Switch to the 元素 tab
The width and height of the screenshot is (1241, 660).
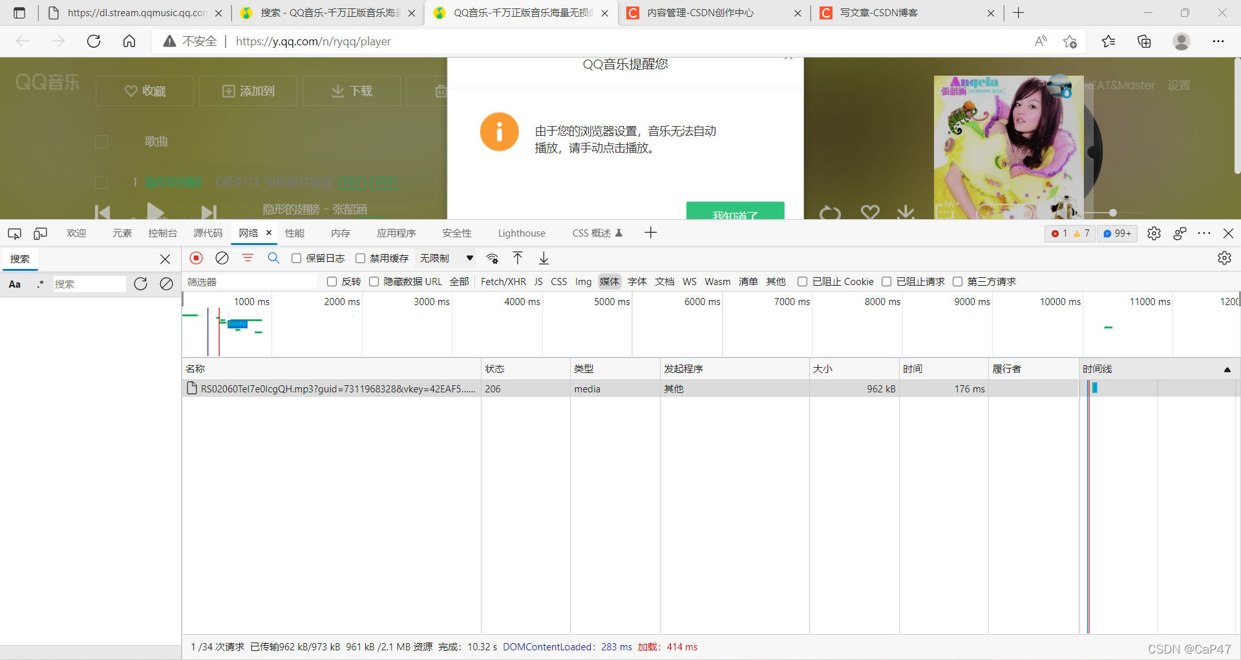tap(122, 233)
